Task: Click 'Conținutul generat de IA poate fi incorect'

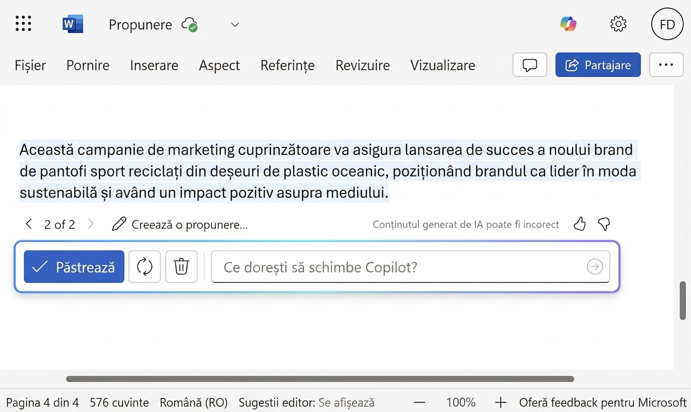Action: [466, 225]
